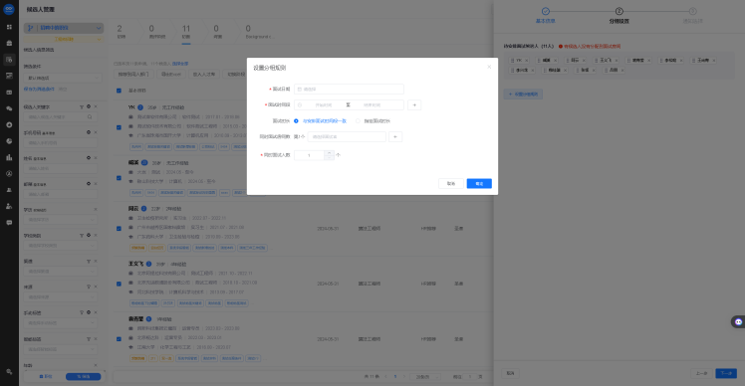Remove 阿云 chip from the interview list
745x387 pixels.
[584, 61]
